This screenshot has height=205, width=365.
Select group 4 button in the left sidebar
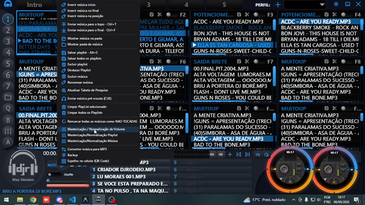8,52
